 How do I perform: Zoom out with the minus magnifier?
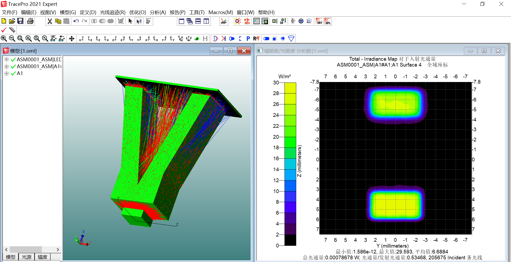tap(12, 39)
